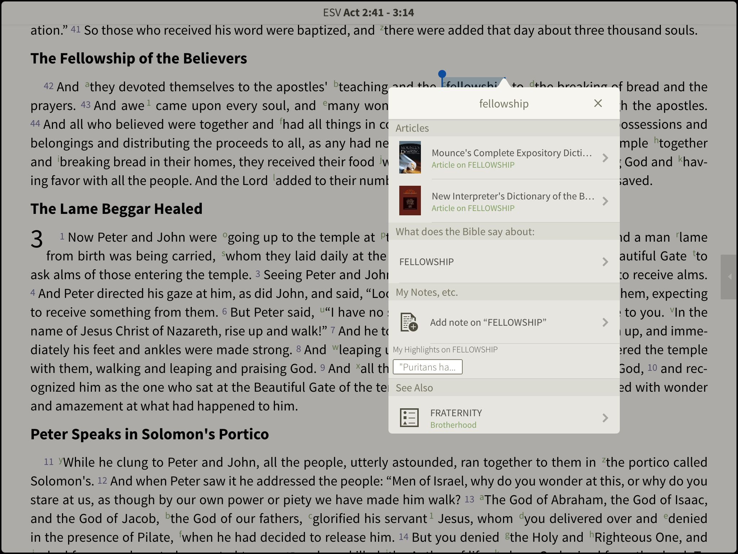Expand chevron for Add note row
This screenshot has width=738, height=554.
tap(605, 322)
